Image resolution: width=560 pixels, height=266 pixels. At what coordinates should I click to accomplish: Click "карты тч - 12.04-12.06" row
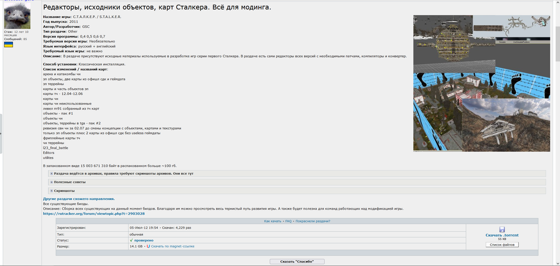[x=63, y=94]
